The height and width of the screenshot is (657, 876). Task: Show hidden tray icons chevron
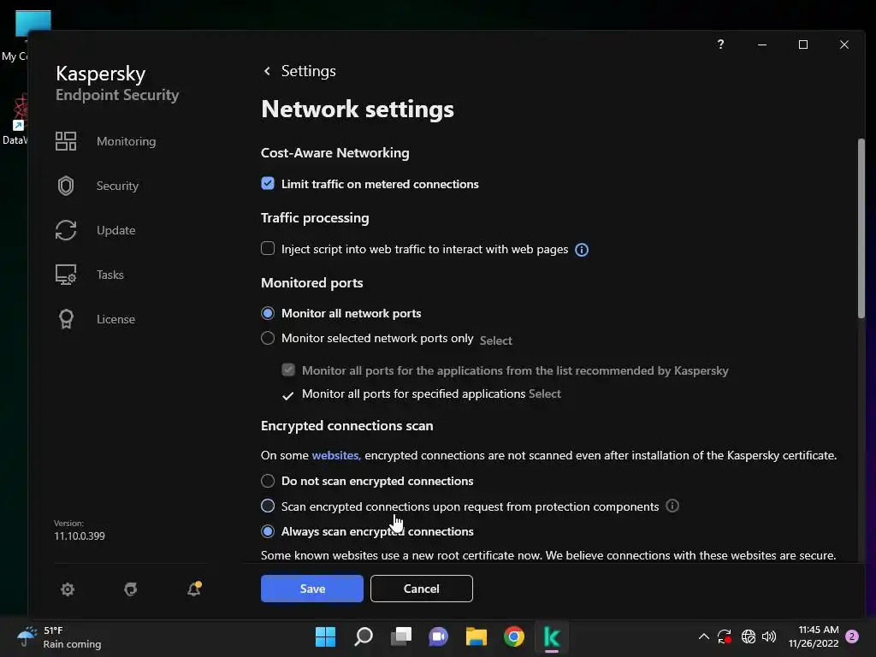point(704,636)
